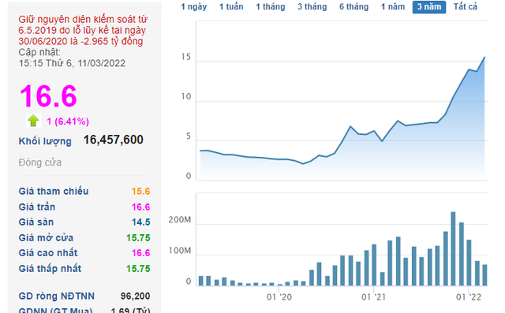Click foreign net value 96,200
The image size is (505, 313).
[135, 296]
